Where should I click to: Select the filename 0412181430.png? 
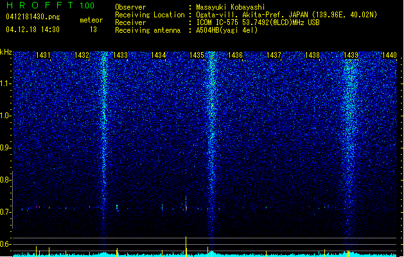click(33, 17)
